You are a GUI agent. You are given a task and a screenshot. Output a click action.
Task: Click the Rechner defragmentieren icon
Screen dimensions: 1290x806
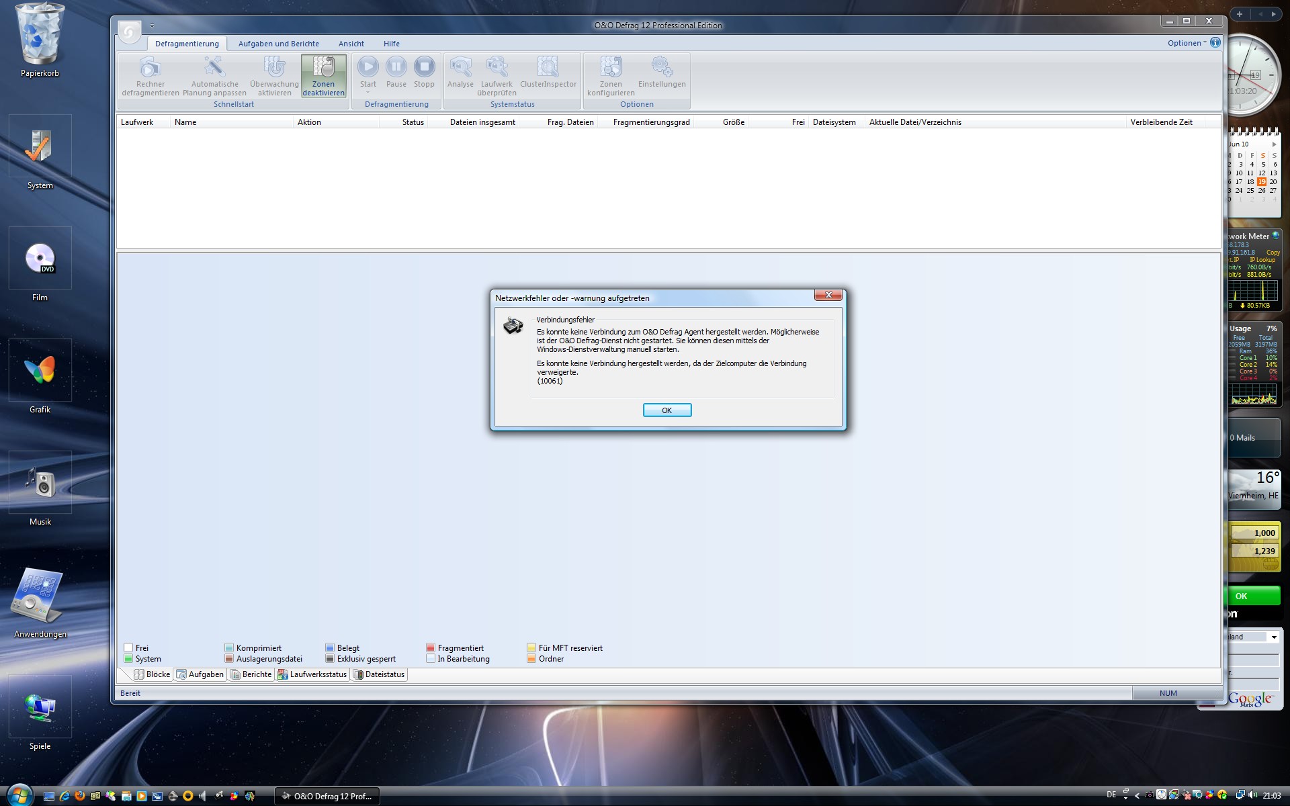pos(150,68)
